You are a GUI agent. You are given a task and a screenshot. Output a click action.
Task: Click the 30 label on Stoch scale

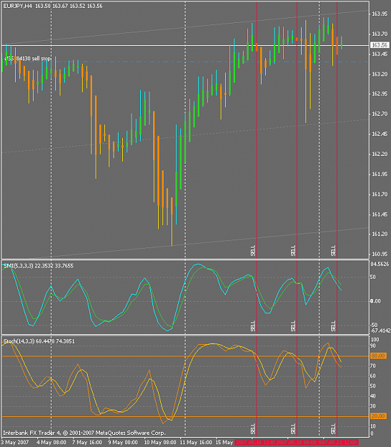(374, 406)
